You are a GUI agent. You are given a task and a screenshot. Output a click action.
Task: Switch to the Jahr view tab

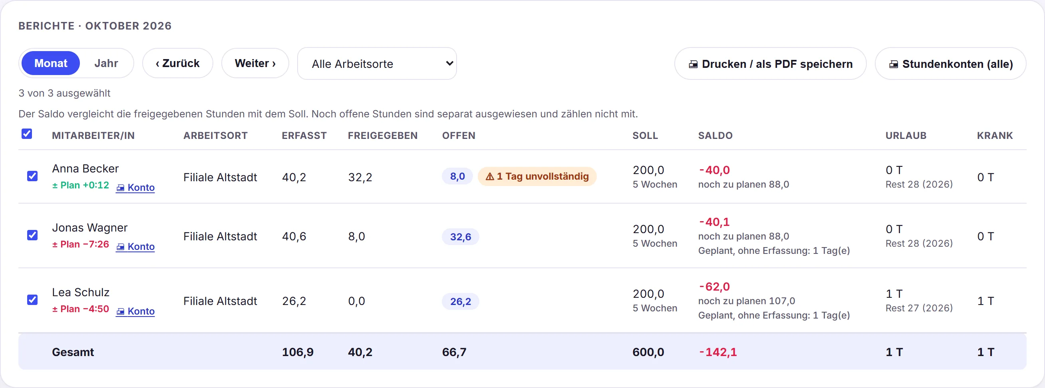point(106,63)
